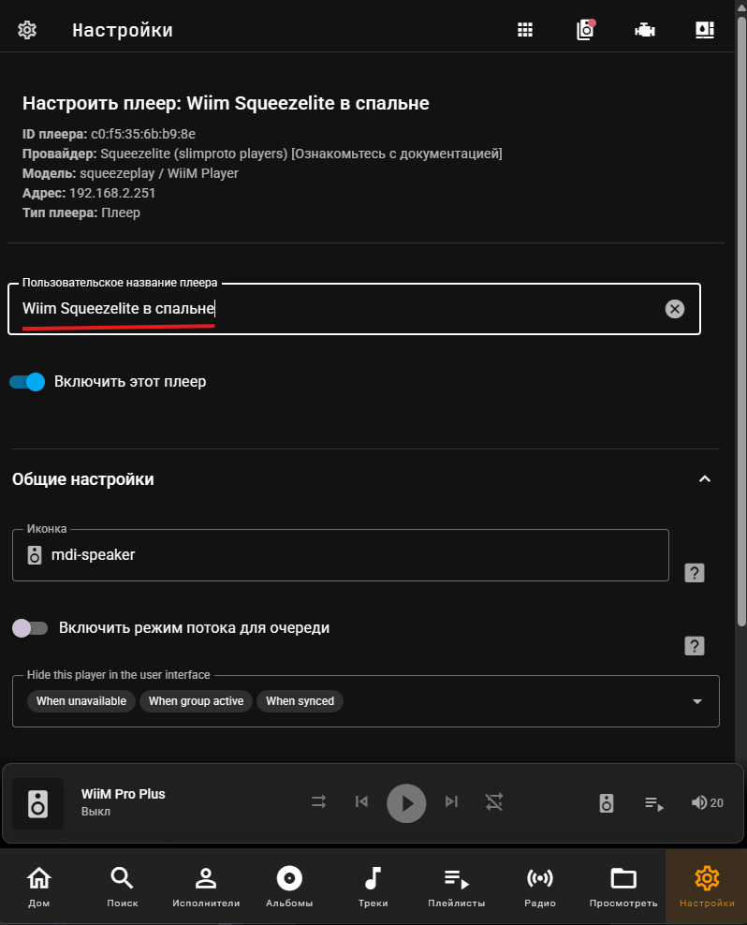This screenshot has height=925, width=747.
Task: Start playback with the play button
Action: point(406,803)
